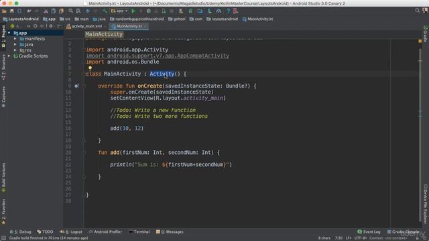
Task: Click the override gutter icon on line 9
Action: pos(76,86)
